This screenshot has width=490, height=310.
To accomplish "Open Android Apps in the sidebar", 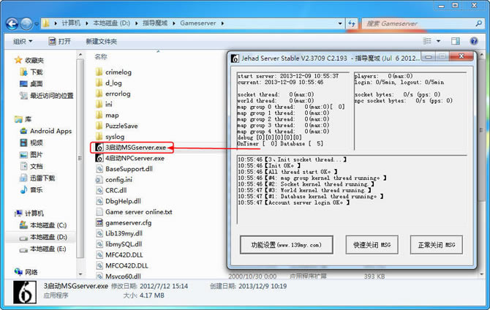I will pyautogui.click(x=50, y=131).
